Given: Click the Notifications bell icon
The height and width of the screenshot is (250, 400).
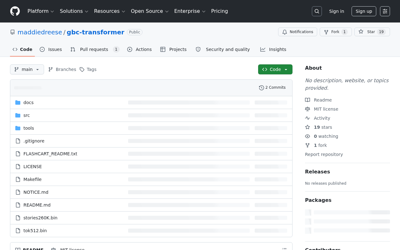Looking at the screenshot, I should click(x=285, y=32).
